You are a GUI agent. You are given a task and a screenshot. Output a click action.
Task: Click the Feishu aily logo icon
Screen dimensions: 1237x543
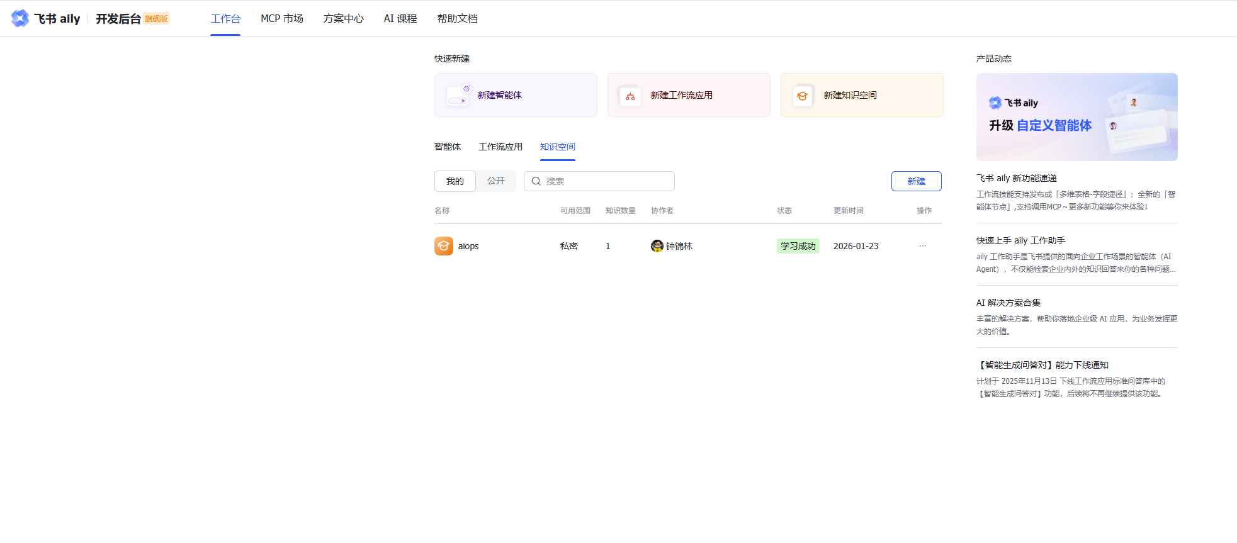coord(20,18)
